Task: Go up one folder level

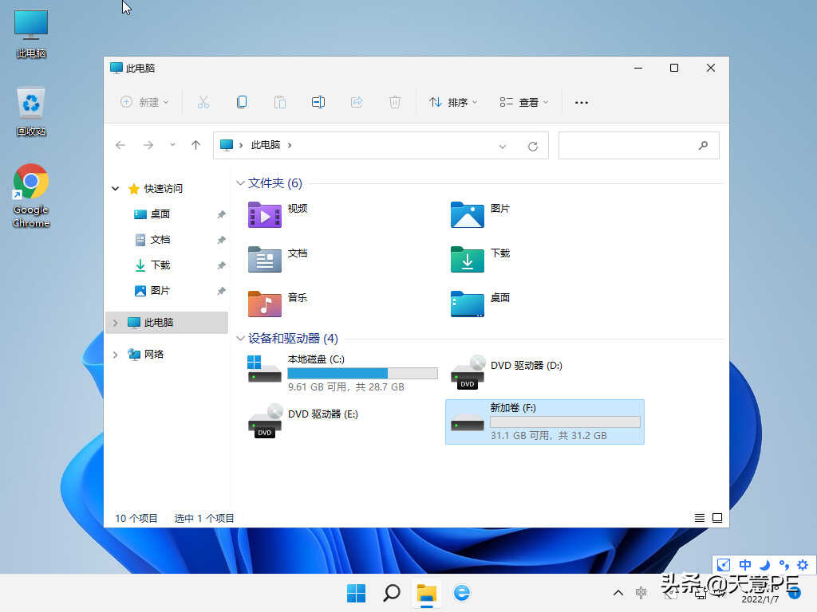Action: (195, 145)
